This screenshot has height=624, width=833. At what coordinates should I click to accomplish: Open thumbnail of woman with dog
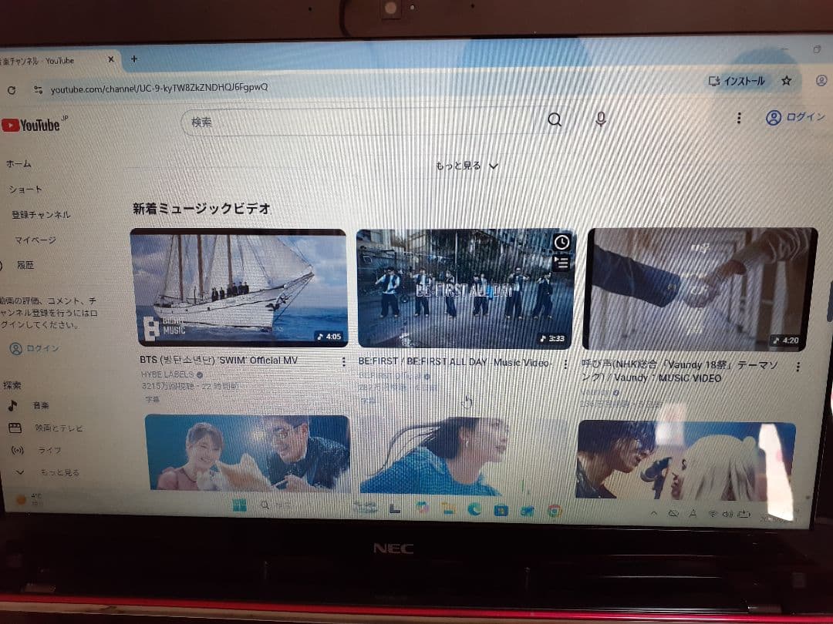tap(248, 453)
